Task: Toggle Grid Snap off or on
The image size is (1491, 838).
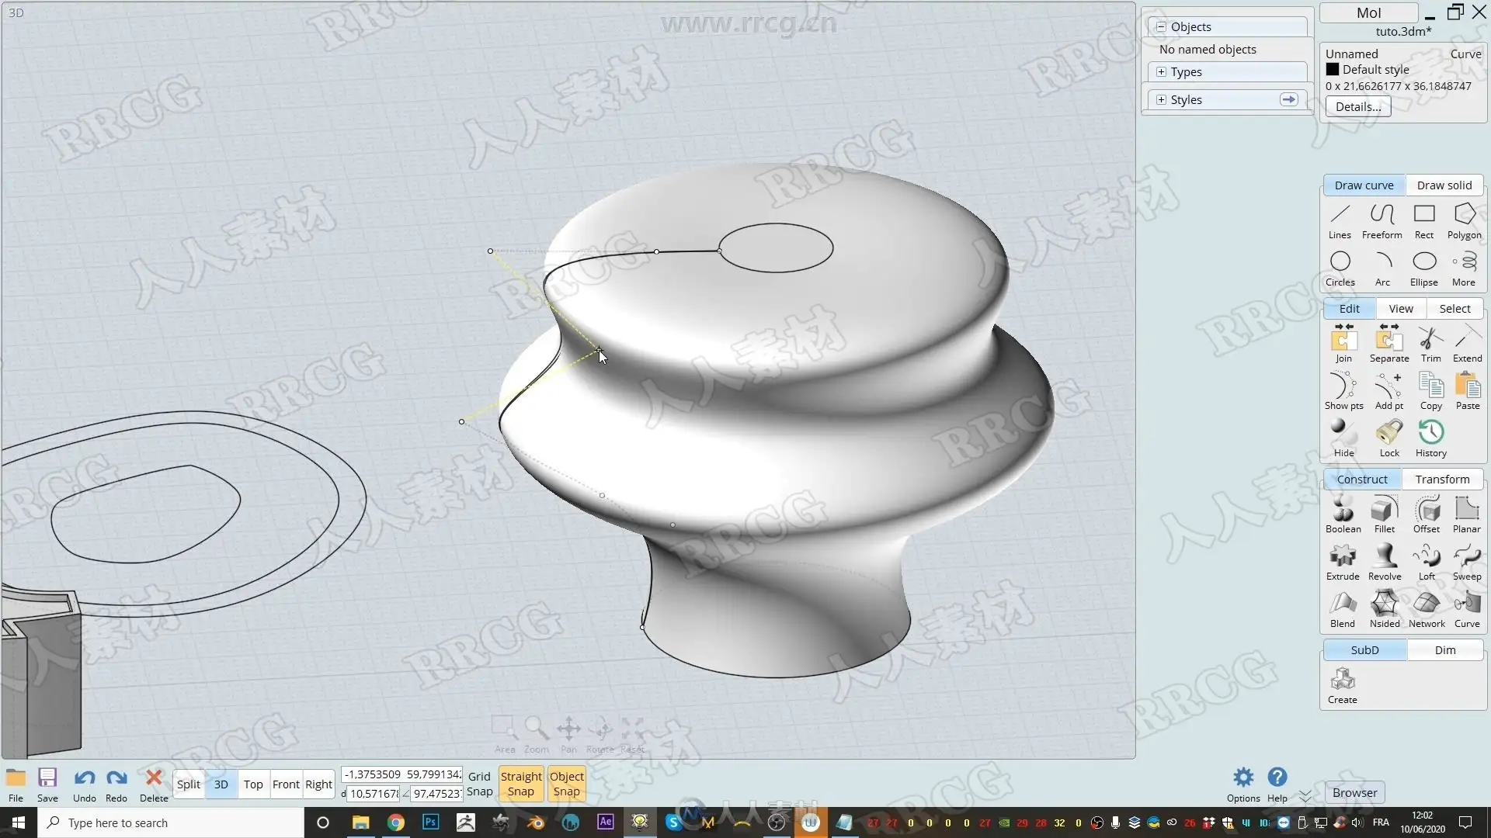Action: click(x=479, y=784)
